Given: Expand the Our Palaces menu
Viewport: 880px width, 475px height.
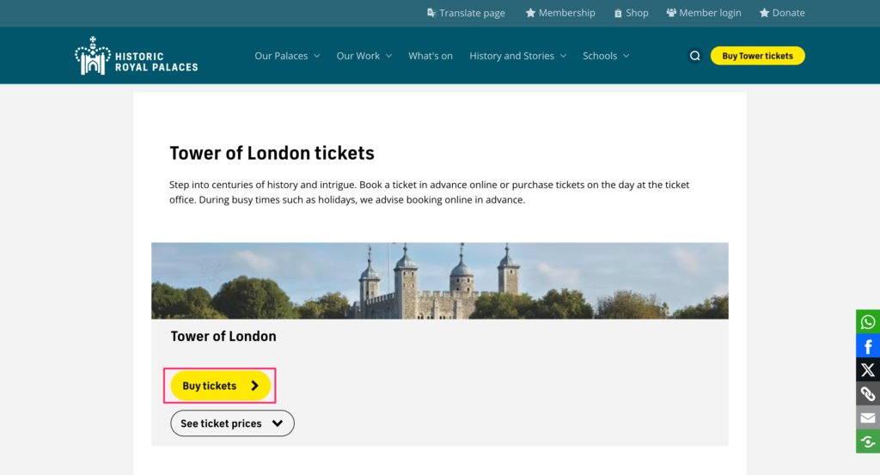Looking at the screenshot, I should pos(287,56).
